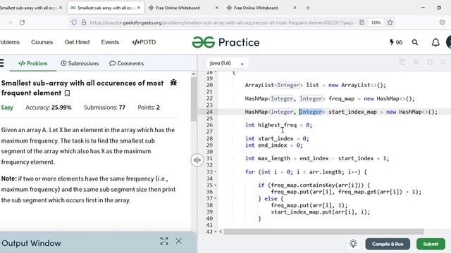Click the problem panel vertical scrollbar thumb
The width and height of the screenshot is (451, 253).
point(194,99)
